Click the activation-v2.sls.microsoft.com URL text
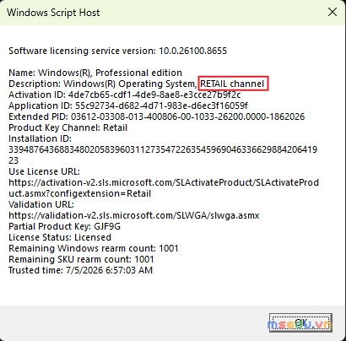 [164, 187]
